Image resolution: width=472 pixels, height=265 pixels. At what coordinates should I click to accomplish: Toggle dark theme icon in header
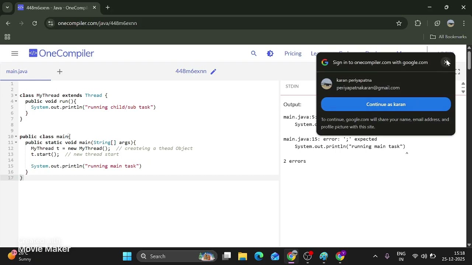[270, 54]
